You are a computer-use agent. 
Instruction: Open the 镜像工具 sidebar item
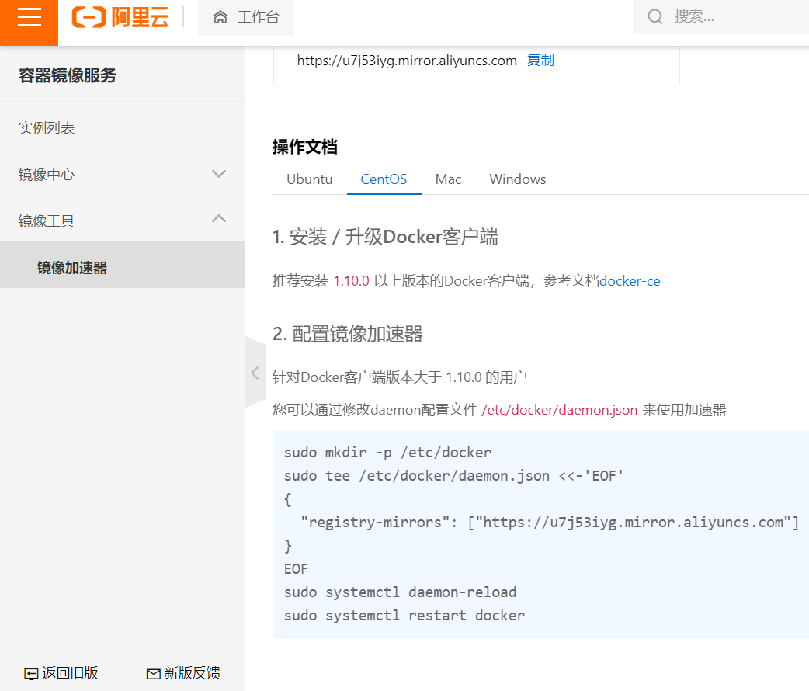tap(122, 220)
